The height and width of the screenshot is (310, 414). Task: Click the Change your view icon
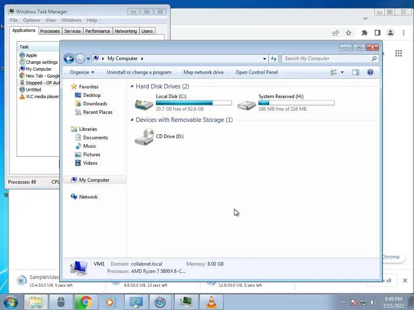pyautogui.click(x=334, y=72)
